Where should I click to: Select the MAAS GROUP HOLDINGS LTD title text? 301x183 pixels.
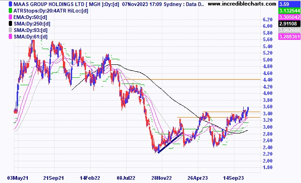49,4
